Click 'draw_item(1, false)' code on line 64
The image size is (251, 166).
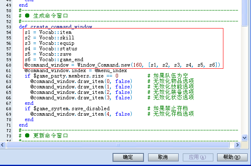tap(105, 87)
